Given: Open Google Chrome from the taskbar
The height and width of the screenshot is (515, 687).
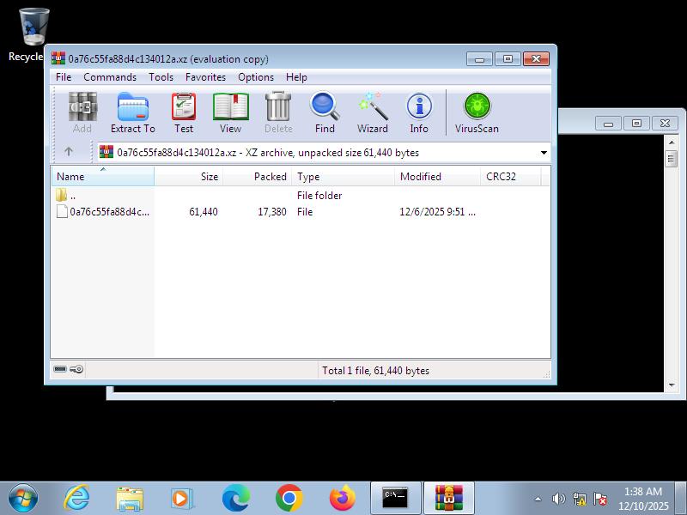Looking at the screenshot, I should point(289,498).
